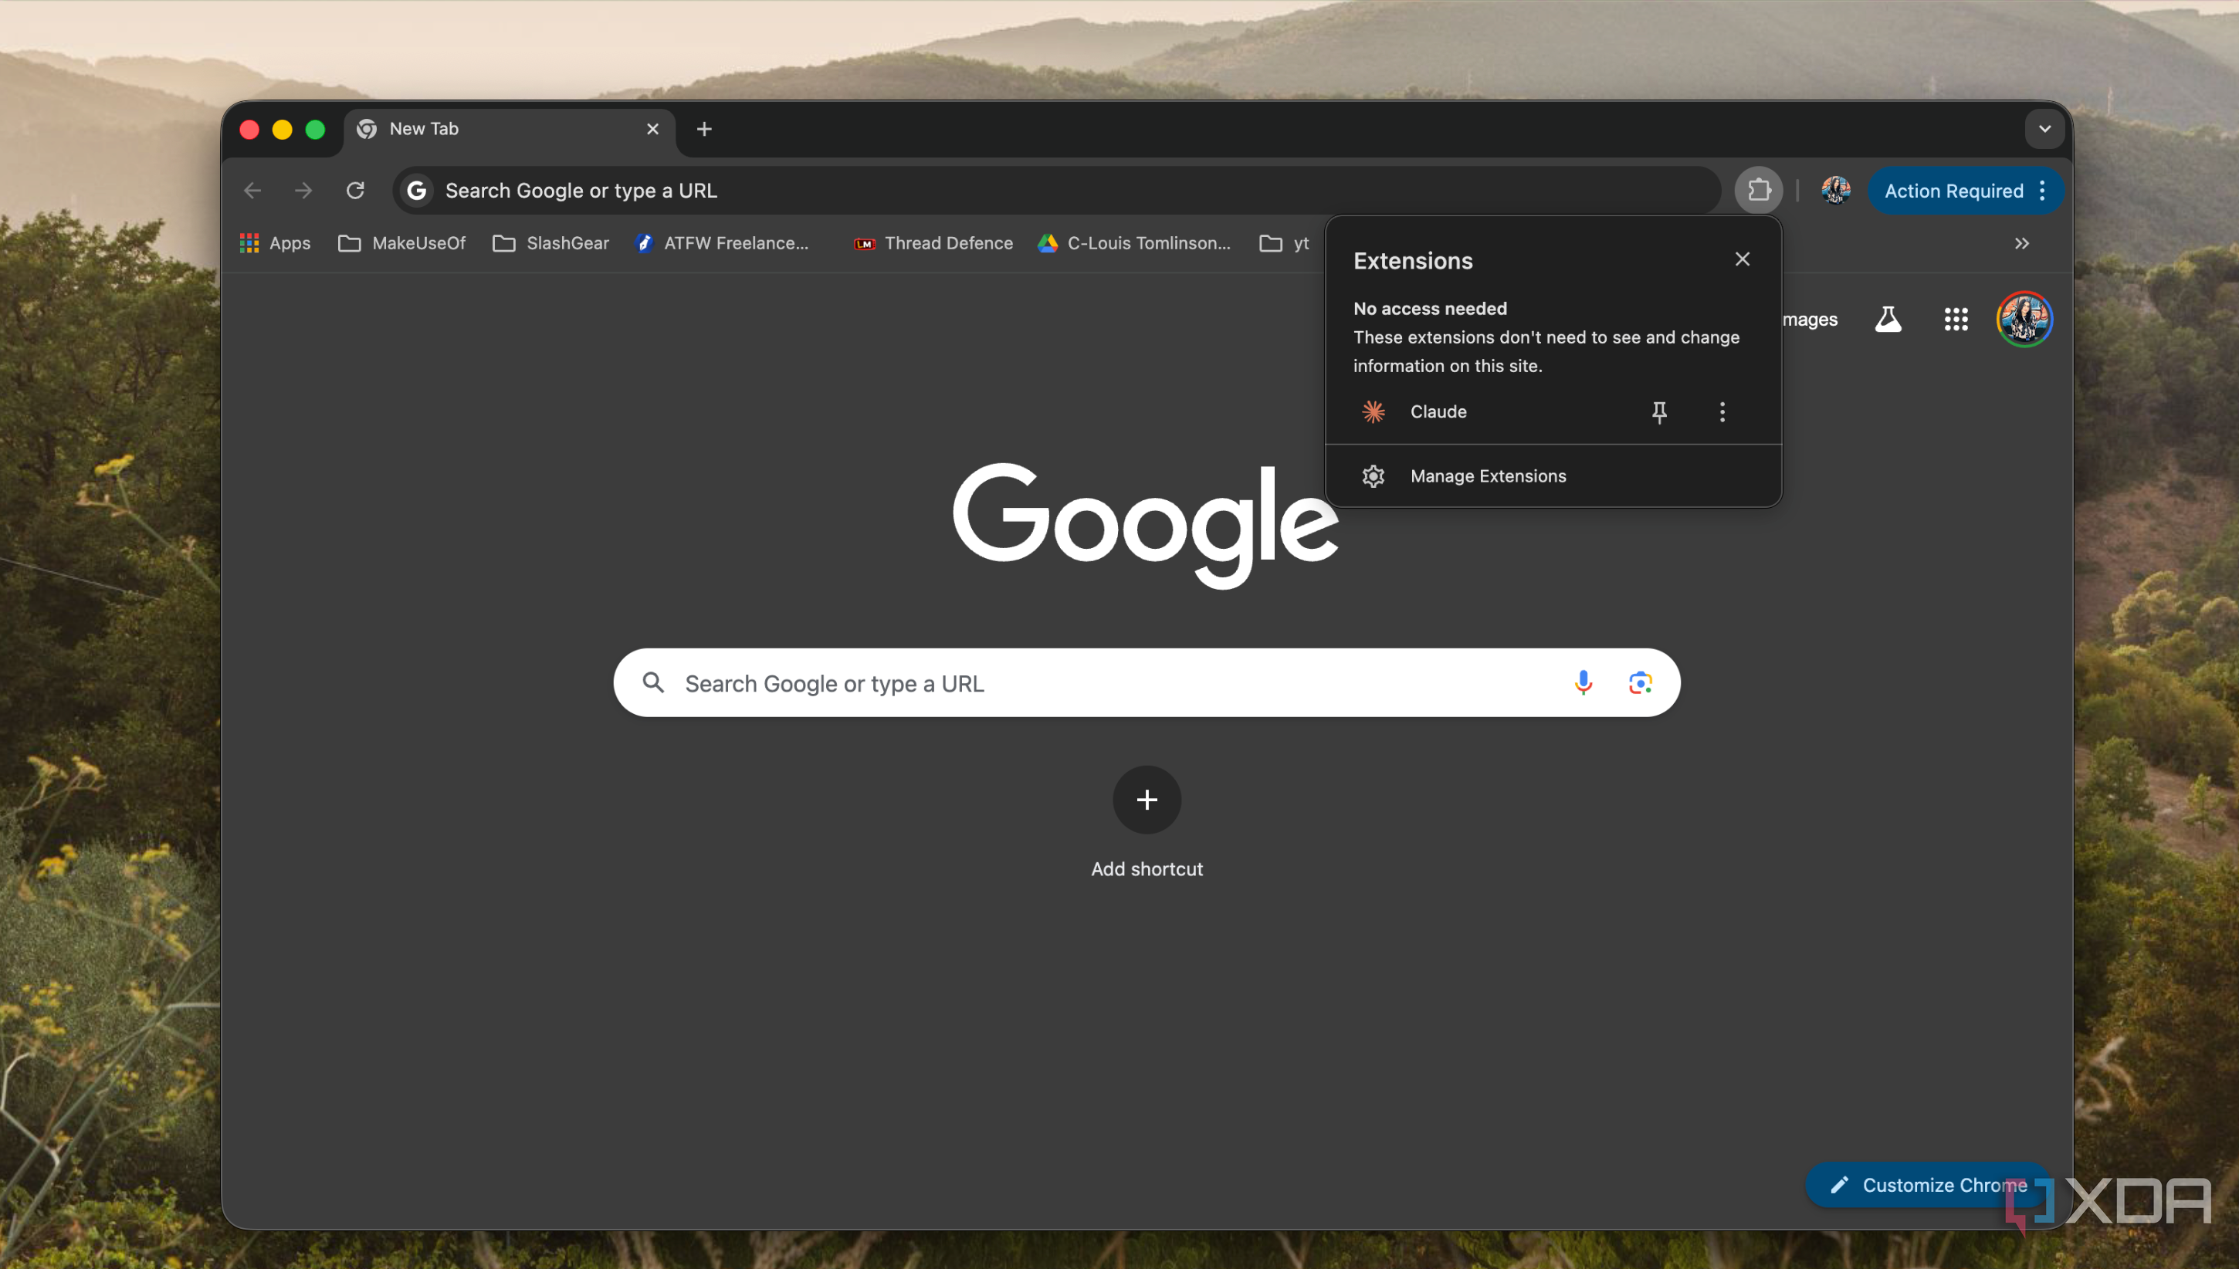Click the address bar field

tap(1056, 190)
